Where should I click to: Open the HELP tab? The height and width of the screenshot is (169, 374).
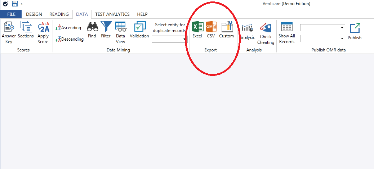point(142,14)
